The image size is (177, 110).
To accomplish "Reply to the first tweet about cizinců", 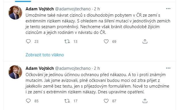I will 28,41.
